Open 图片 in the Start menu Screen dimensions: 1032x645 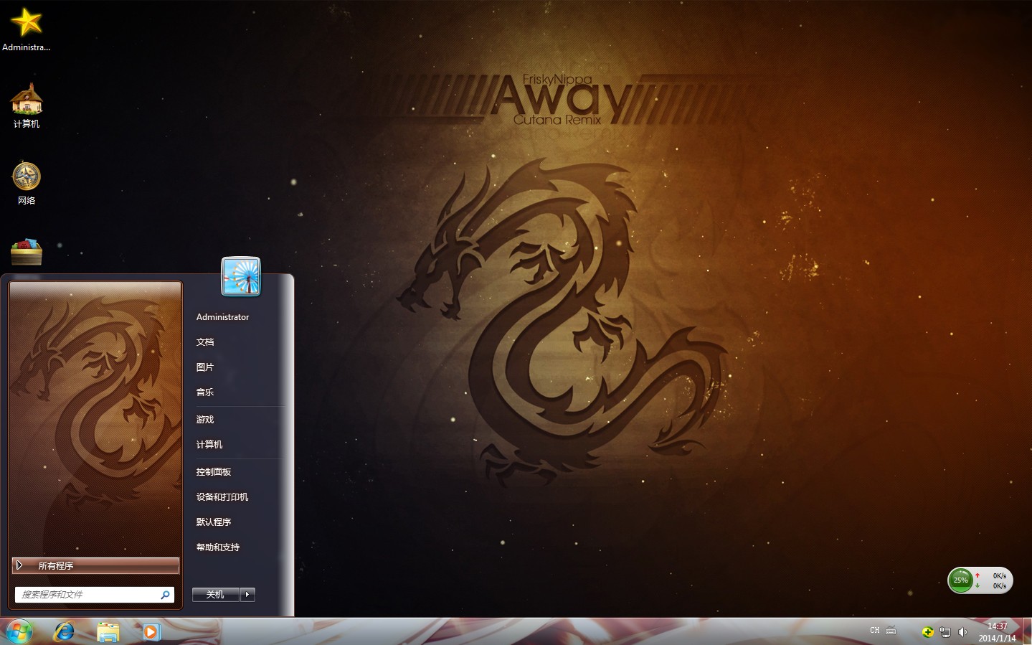205,367
